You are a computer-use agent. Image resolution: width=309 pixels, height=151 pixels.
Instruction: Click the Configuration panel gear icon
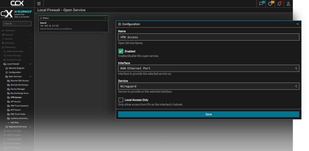120,24
